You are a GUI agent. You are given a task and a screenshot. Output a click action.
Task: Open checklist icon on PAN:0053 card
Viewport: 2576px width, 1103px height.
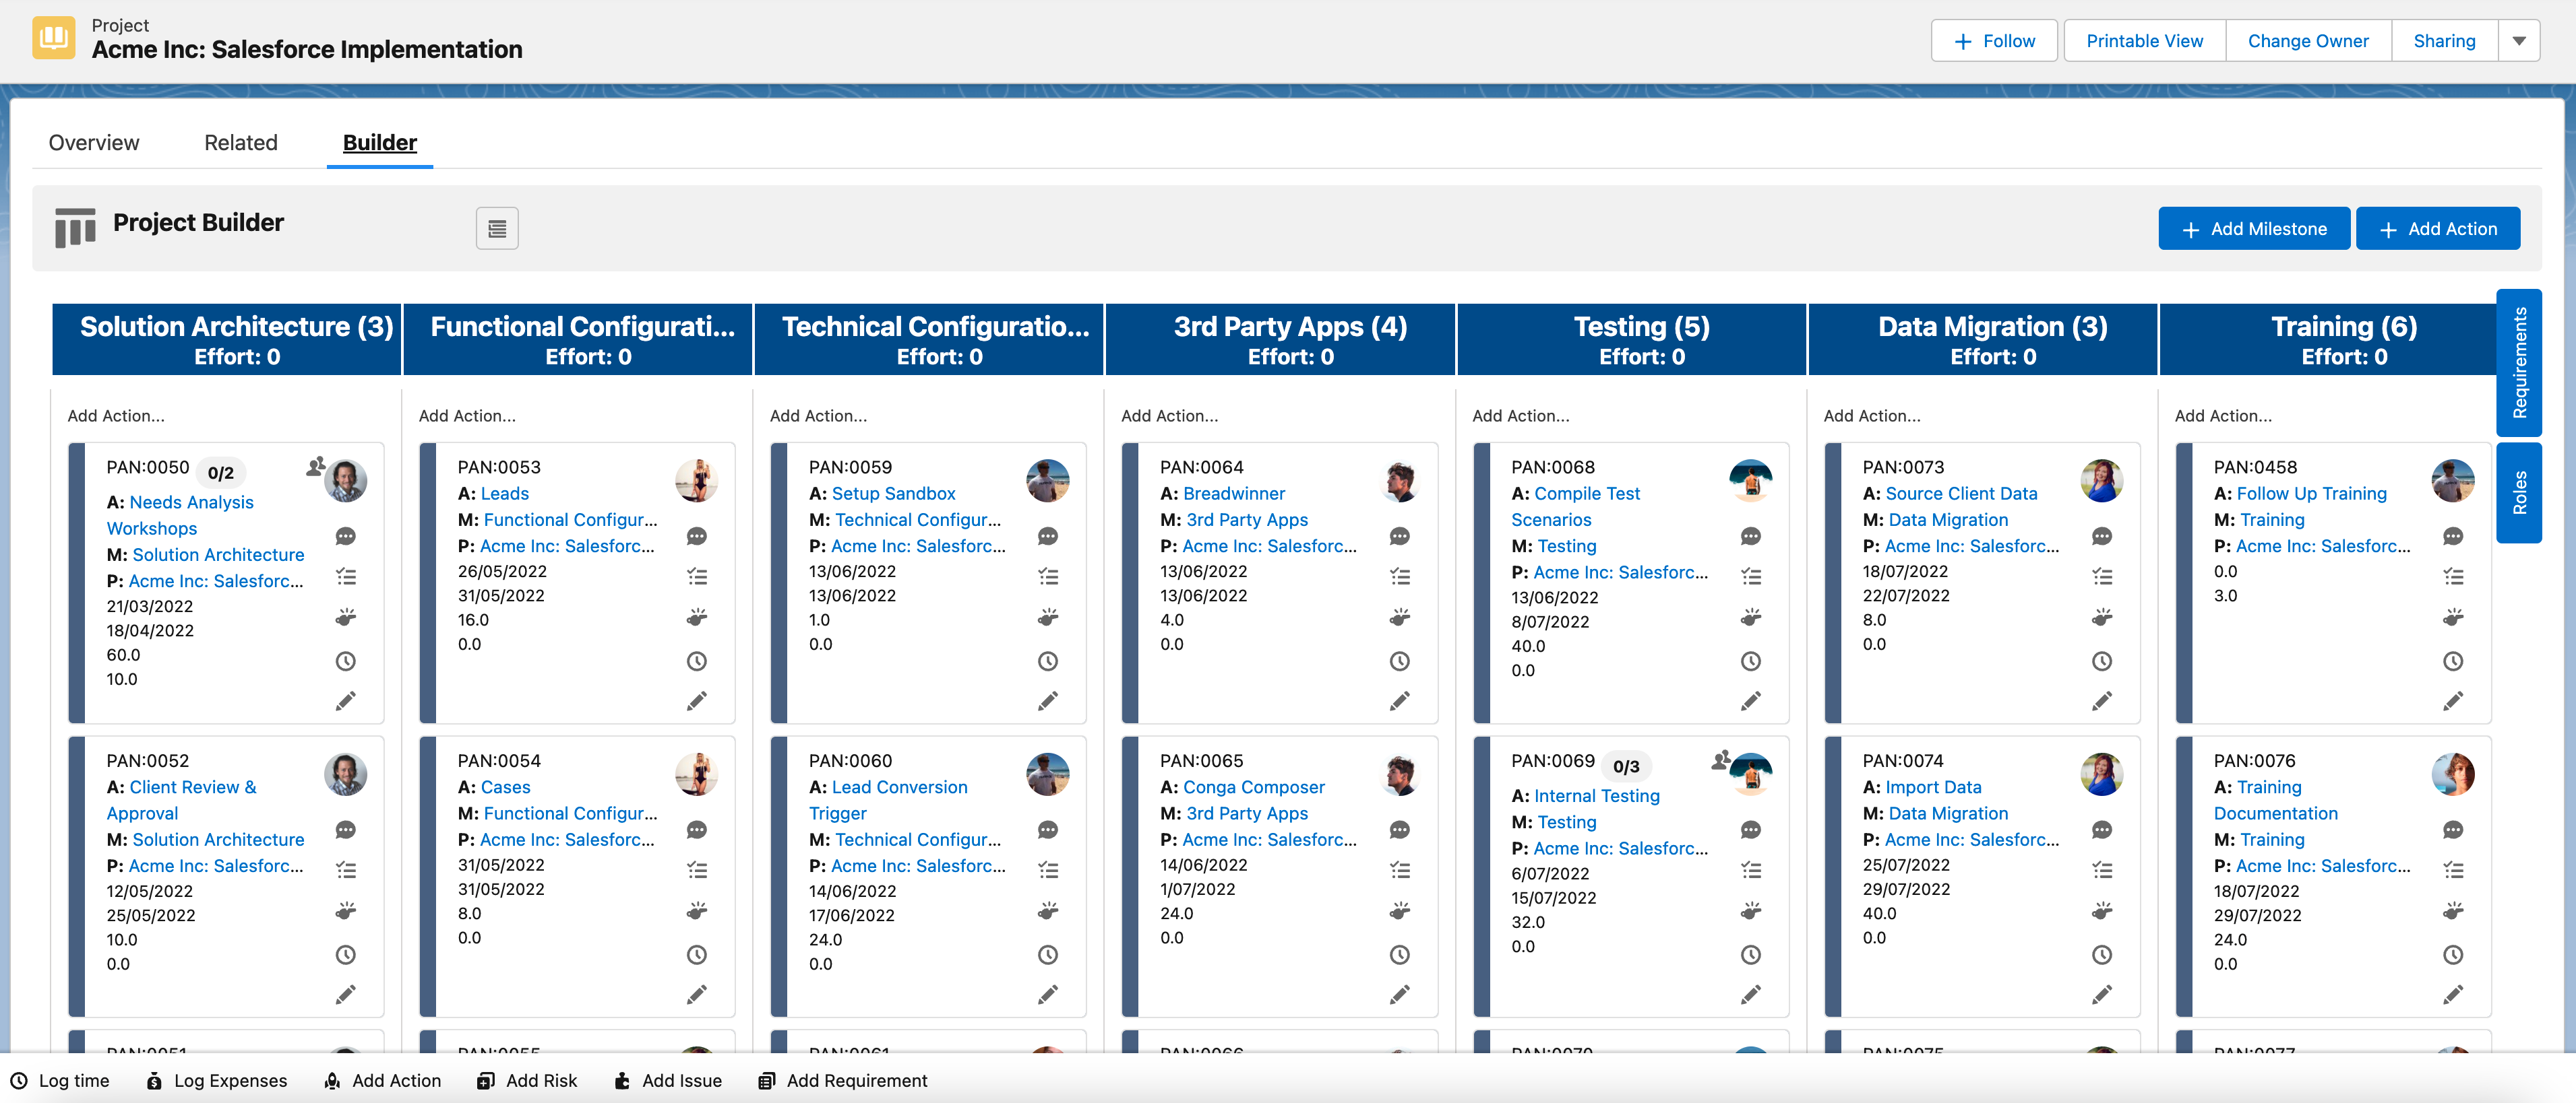697,576
